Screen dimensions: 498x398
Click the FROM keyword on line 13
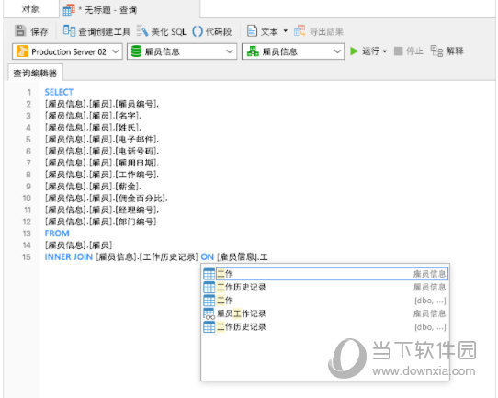point(57,233)
